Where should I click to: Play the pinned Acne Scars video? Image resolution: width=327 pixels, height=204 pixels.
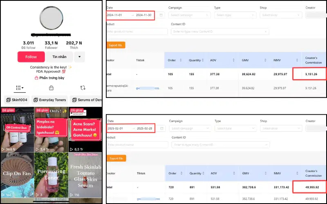85,129
